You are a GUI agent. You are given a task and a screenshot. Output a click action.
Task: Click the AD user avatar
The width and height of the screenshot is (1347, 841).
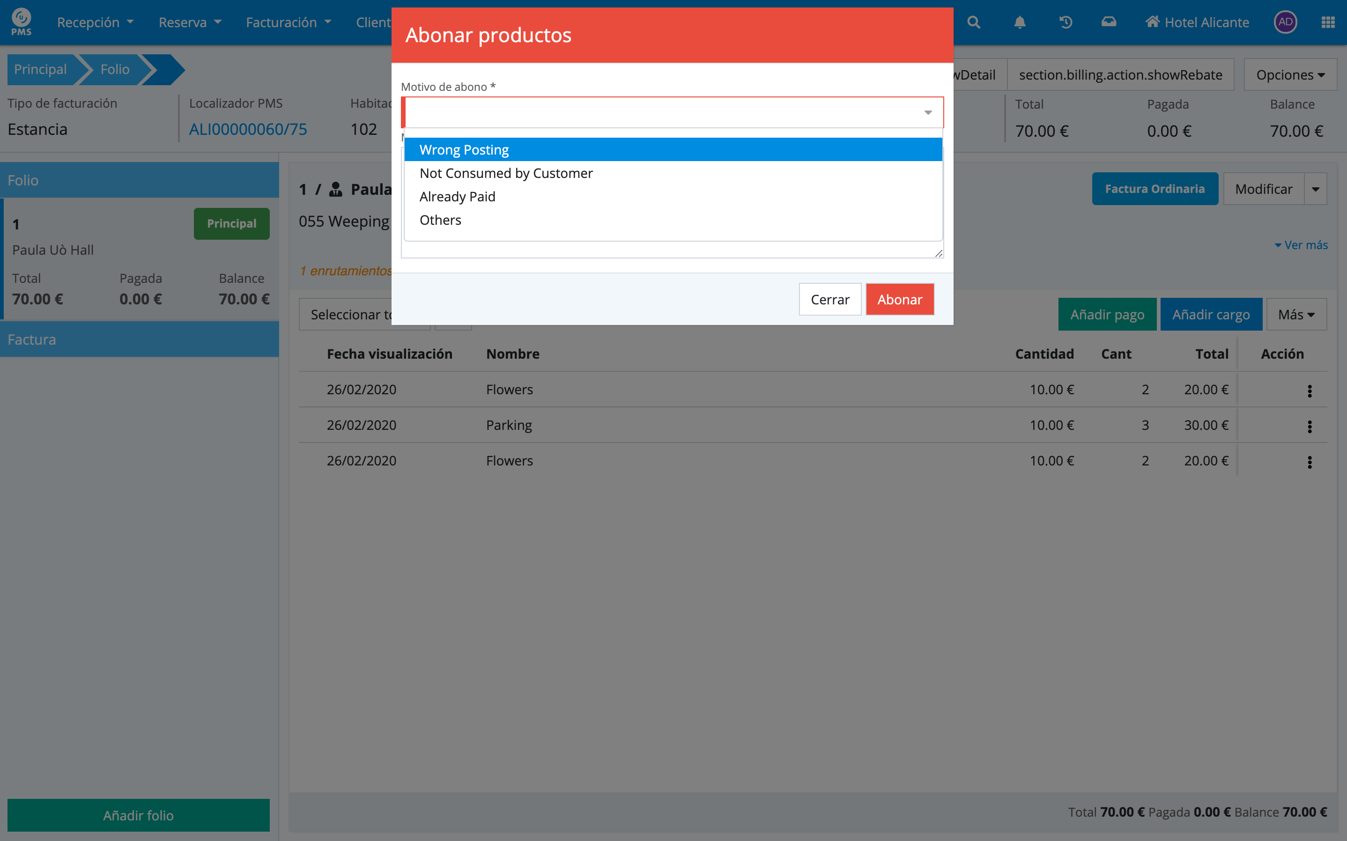point(1285,22)
